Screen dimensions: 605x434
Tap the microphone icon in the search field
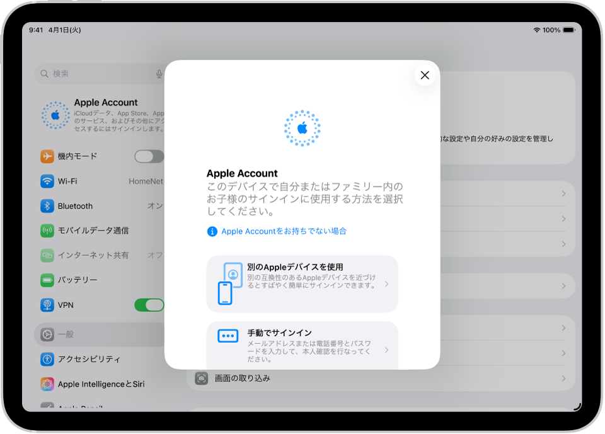[158, 74]
